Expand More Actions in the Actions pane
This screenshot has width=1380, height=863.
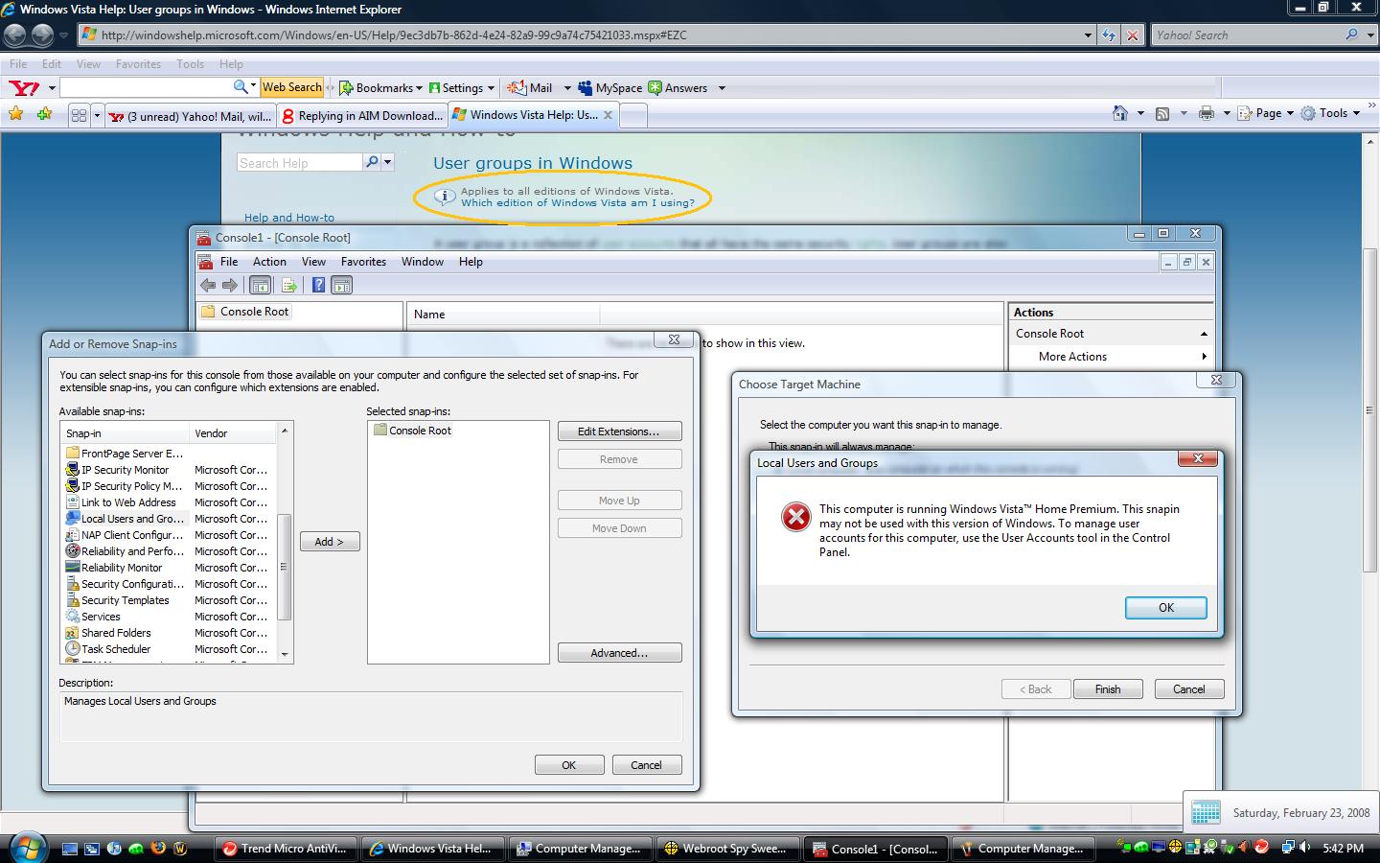(1111, 356)
